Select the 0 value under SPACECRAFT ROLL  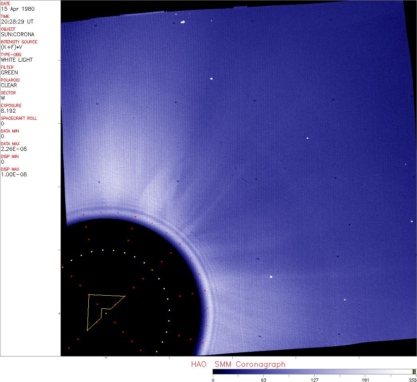[x=3, y=124]
